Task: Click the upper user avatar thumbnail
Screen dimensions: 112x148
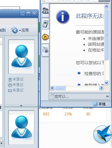Action: pos(21,57)
